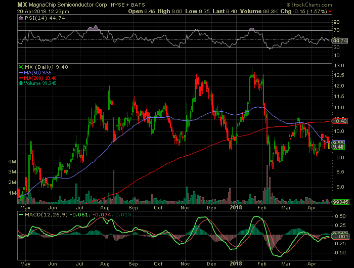Click the Nov label on price chart axis
This screenshot has width=354, height=268.
pos(185,207)
